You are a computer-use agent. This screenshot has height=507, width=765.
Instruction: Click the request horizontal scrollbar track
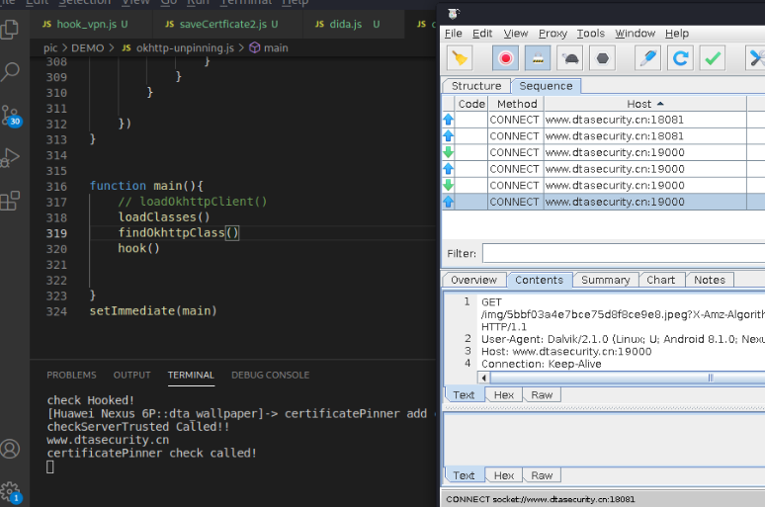628,378
